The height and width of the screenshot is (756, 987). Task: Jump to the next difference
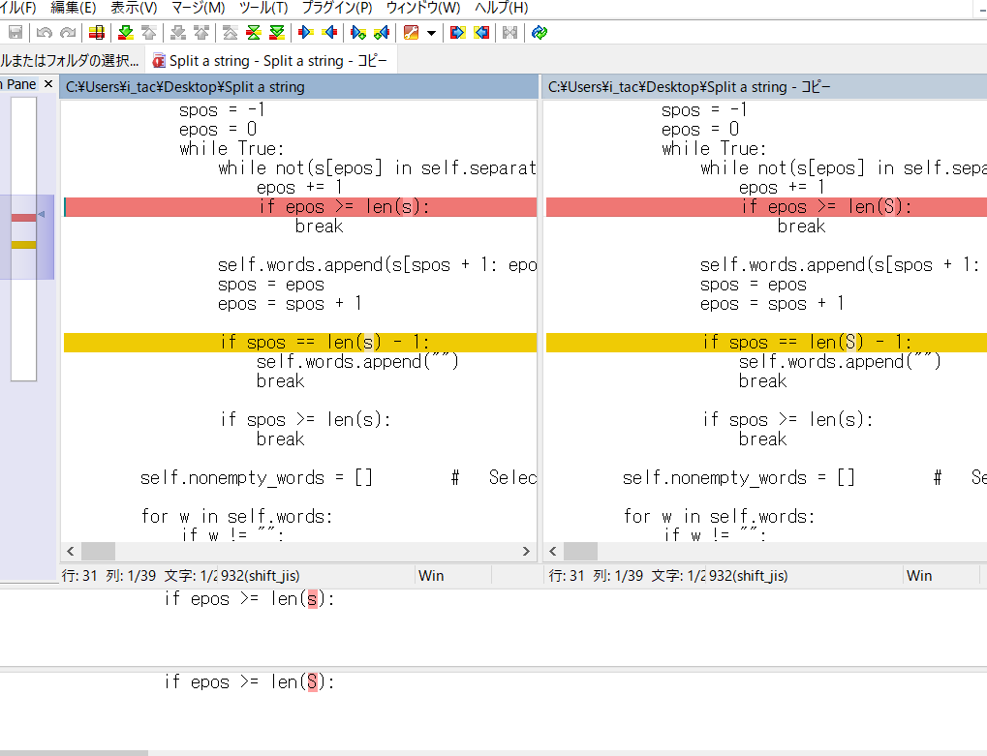point(126,33)
